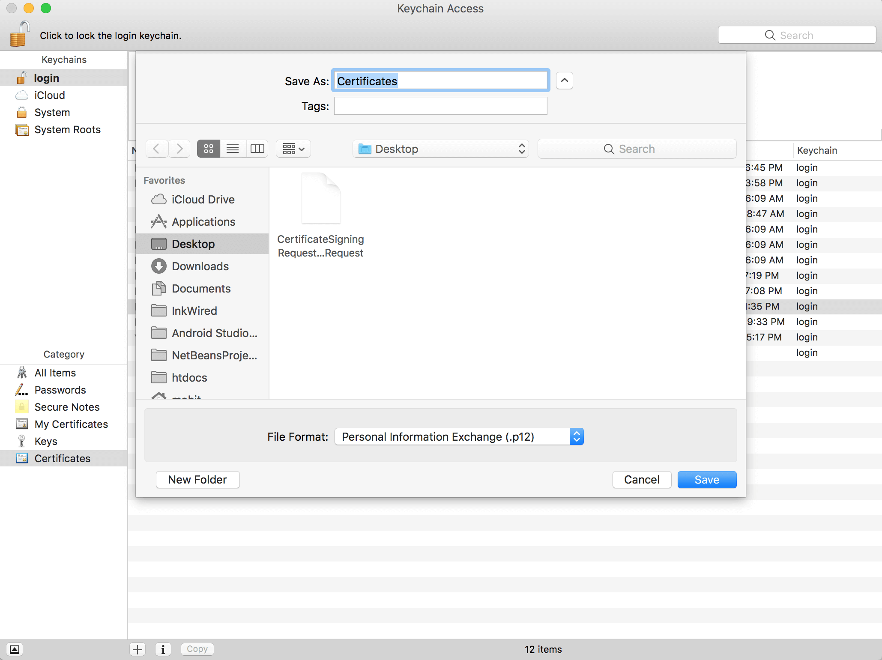Image resolution: width=882 pixels, height=660 pixels.
Task: Switch save dialog to column view
Action: pos(257,149)
